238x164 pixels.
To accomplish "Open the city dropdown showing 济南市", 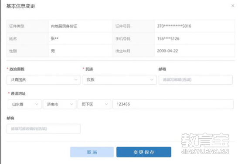I will (59, 104).
